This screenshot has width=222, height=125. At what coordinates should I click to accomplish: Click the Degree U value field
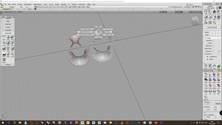point(213,32)
